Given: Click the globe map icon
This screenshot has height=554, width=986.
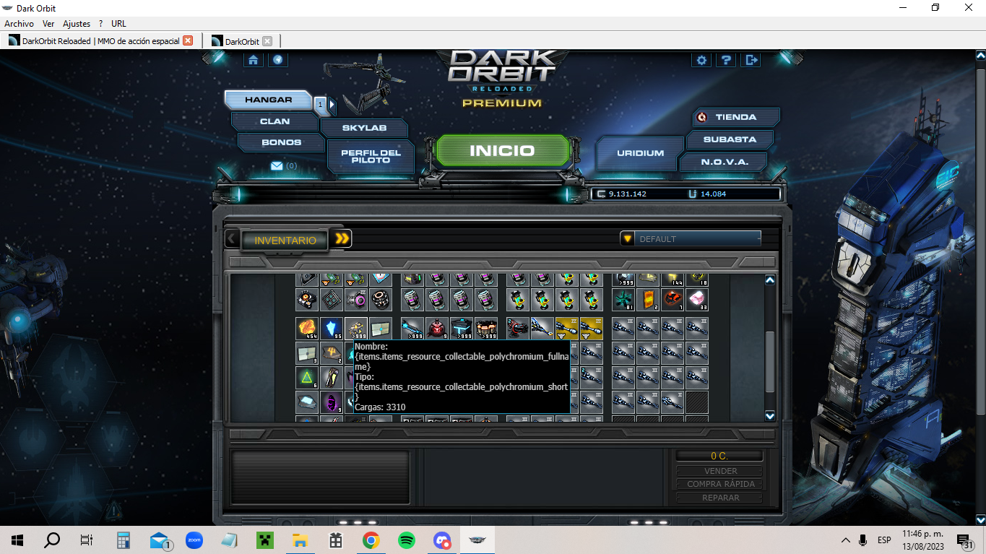Looking at the screenshot, I should tap(278, 60).
